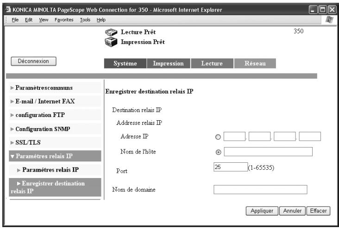Select the Nom de l'hôte radio button

coord(219,152)
